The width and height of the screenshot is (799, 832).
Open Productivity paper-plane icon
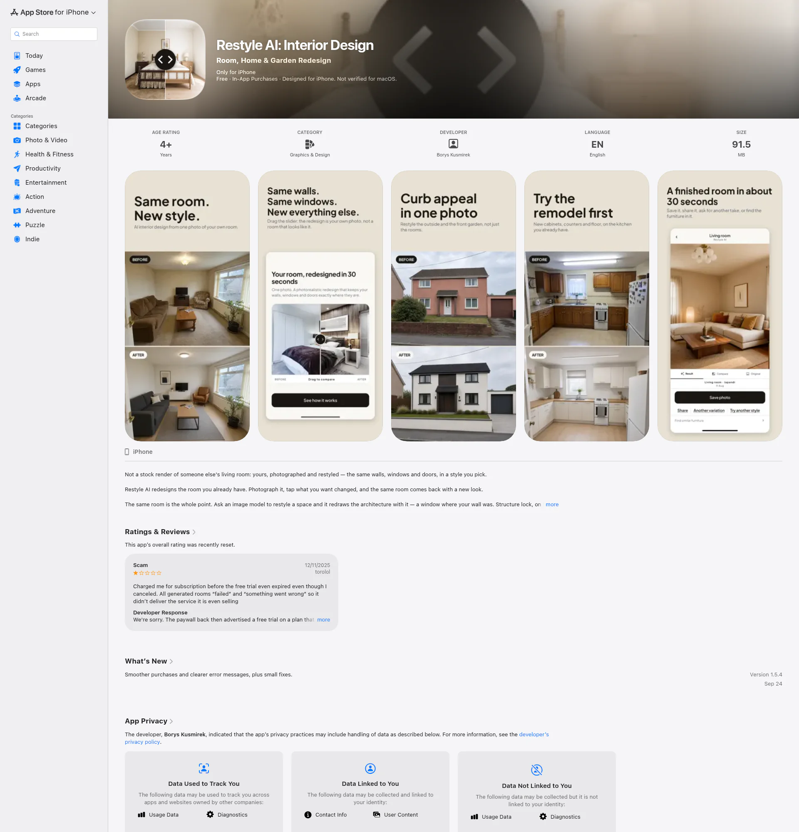[x=17, y=168]
